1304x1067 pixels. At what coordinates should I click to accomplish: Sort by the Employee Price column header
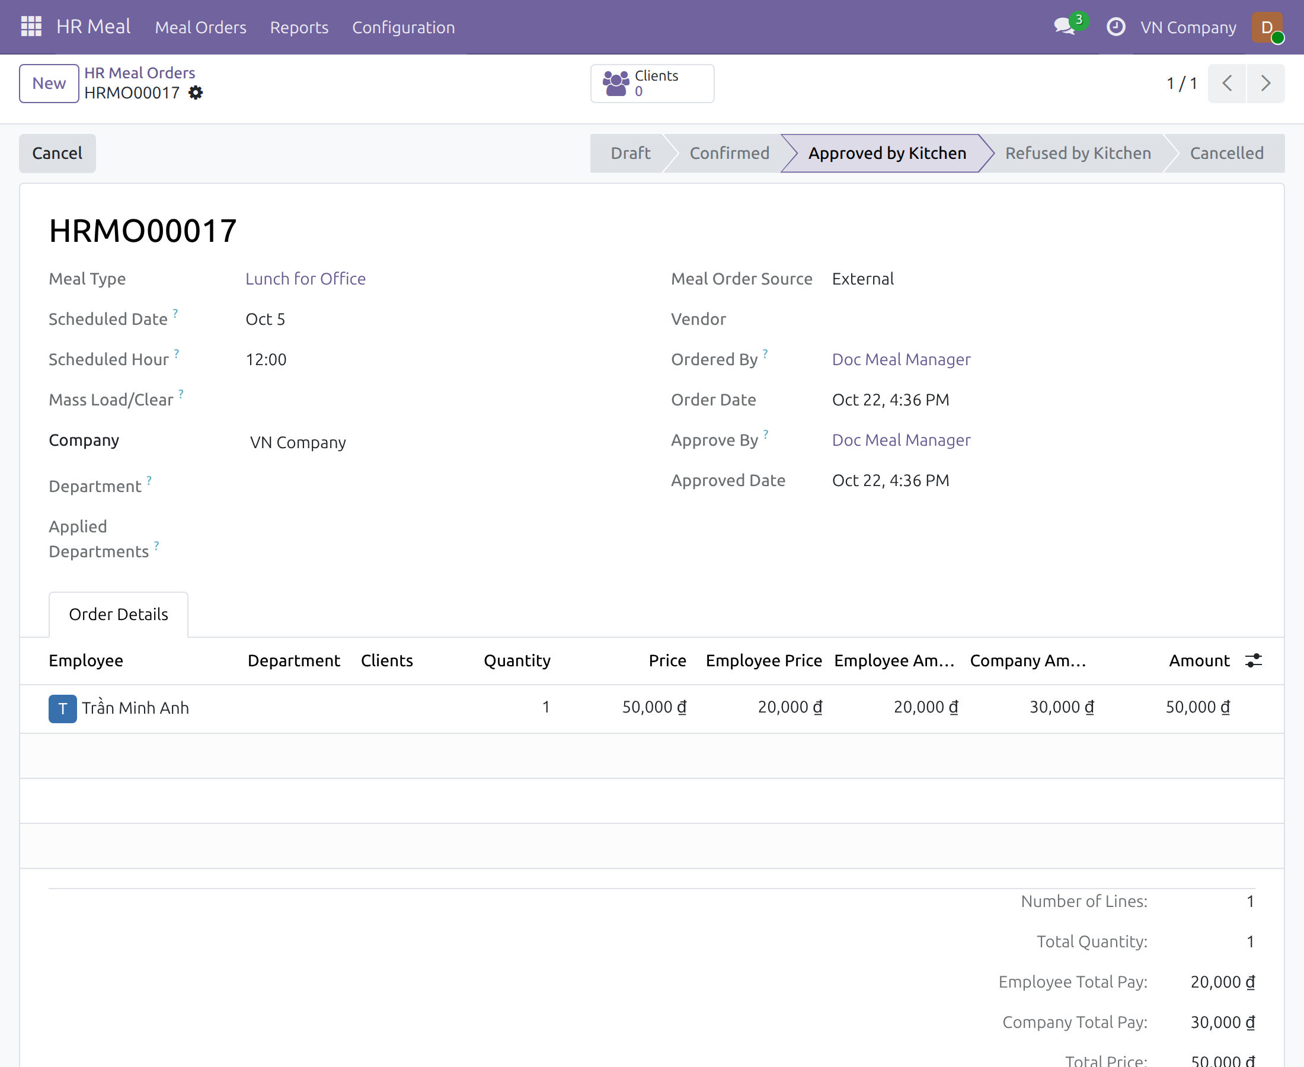click(x=764, y=661)
